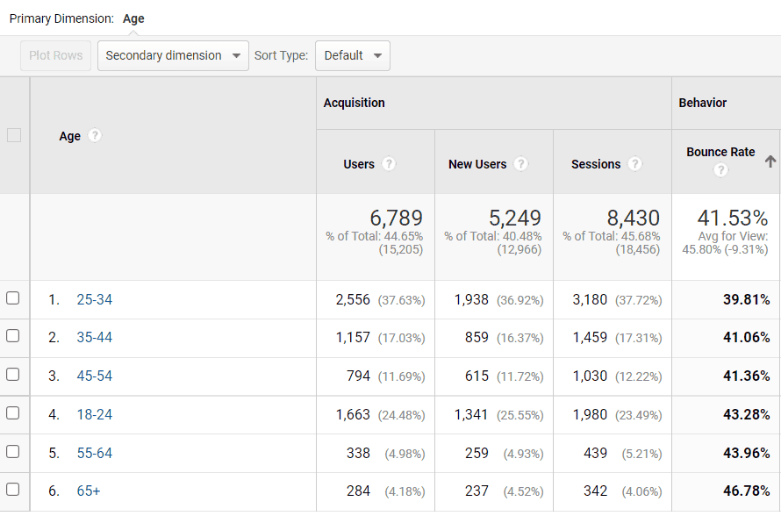
Task: Click the Sessions column help icon
Action: coord(635,164)
